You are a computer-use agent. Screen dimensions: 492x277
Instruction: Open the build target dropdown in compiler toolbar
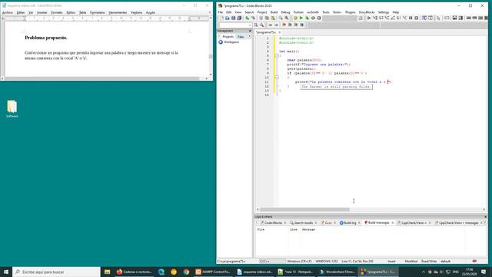340,18
